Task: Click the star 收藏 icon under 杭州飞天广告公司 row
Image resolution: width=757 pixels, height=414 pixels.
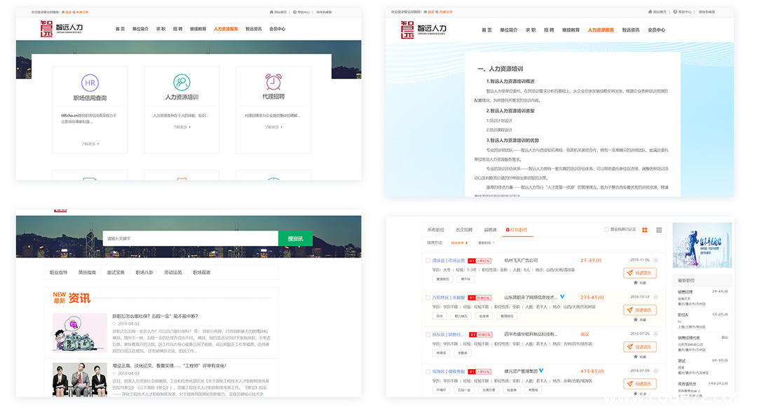Action: [x=636, y=283]
